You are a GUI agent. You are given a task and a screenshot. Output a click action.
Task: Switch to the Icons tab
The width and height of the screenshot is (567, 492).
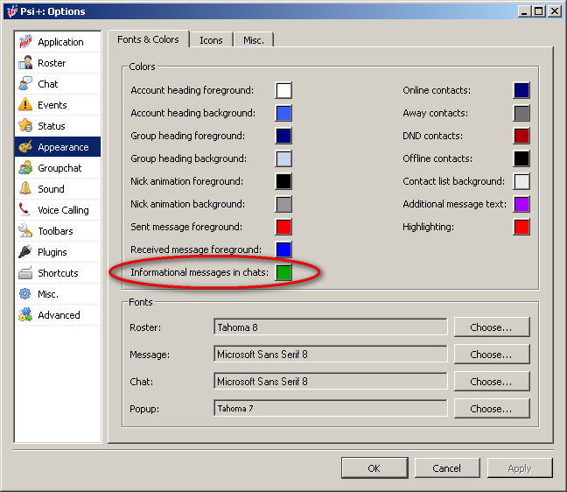pyautogui.click(x=211, y=40)
